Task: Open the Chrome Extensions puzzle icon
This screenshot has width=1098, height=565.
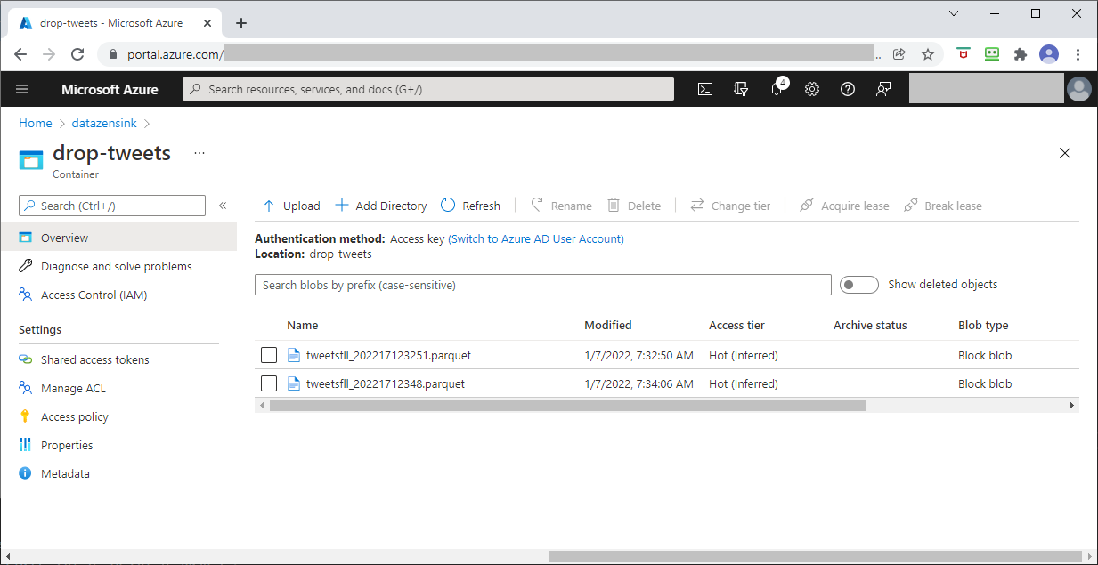Action: (x=1021, y=54)
